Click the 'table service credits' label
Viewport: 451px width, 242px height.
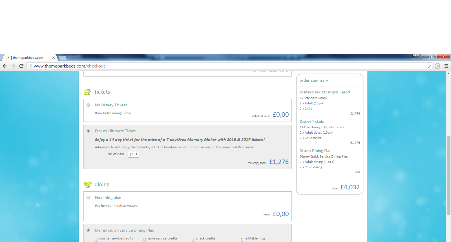163,238
